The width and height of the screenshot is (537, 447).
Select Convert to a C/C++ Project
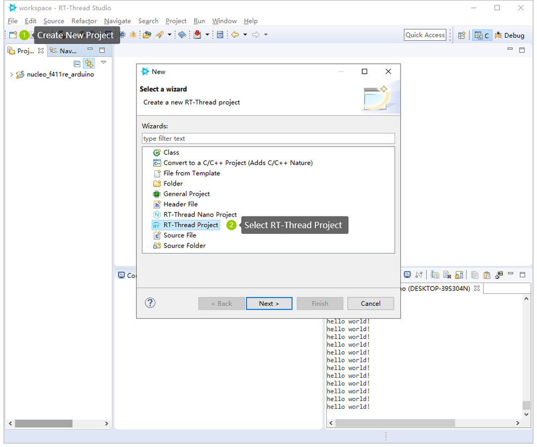(x=233, y=163)
